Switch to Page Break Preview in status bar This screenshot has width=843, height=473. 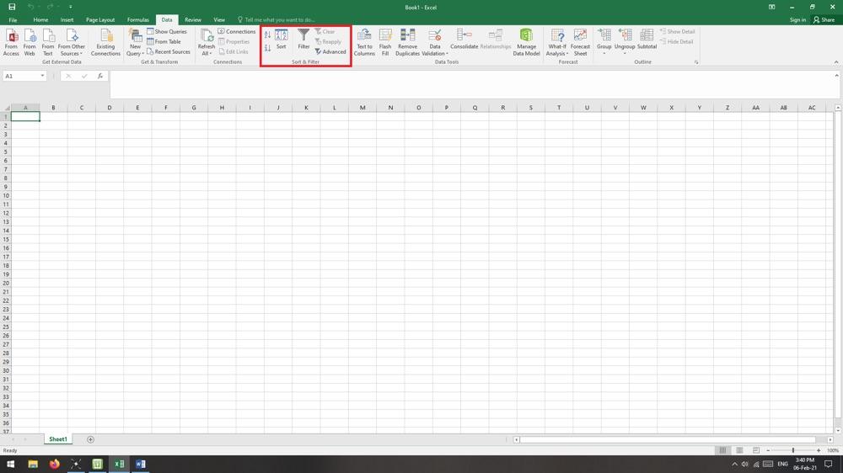pos(755,450)
